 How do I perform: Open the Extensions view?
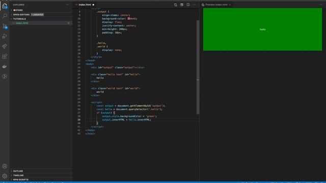5,56
